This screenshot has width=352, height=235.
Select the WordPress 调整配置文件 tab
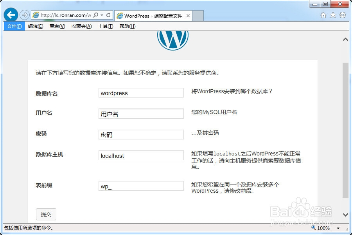[x=153, y=16]
